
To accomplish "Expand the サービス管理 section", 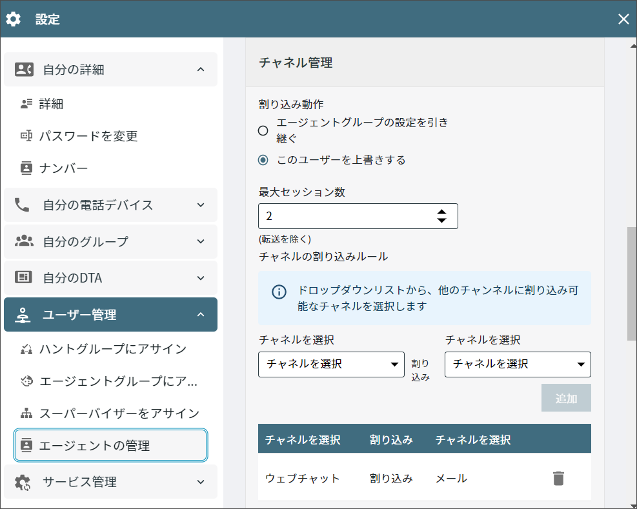I will click(110, 482).
